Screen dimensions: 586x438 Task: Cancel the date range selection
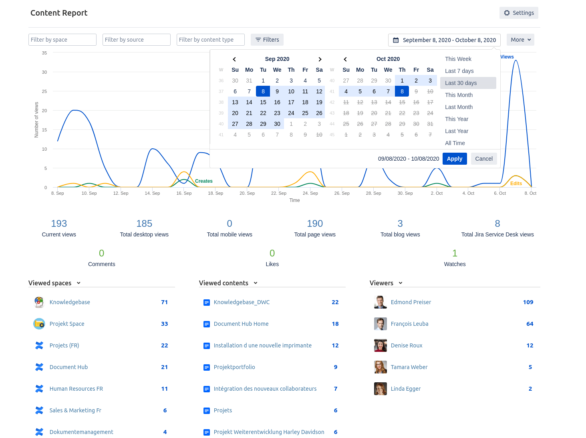[x=483, y=159]
